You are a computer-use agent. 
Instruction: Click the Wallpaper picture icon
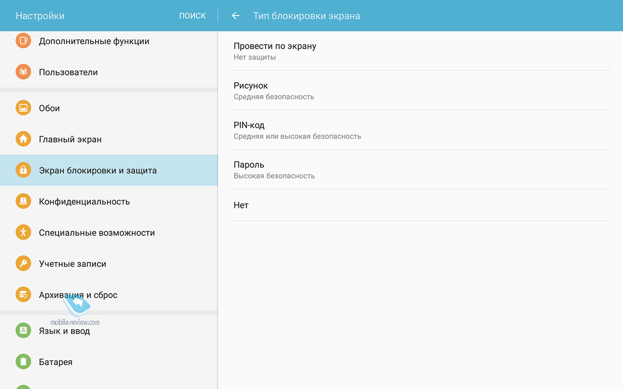click(23, 108)
